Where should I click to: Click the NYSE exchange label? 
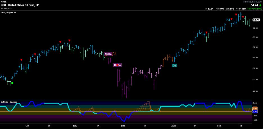click(4, 2)
